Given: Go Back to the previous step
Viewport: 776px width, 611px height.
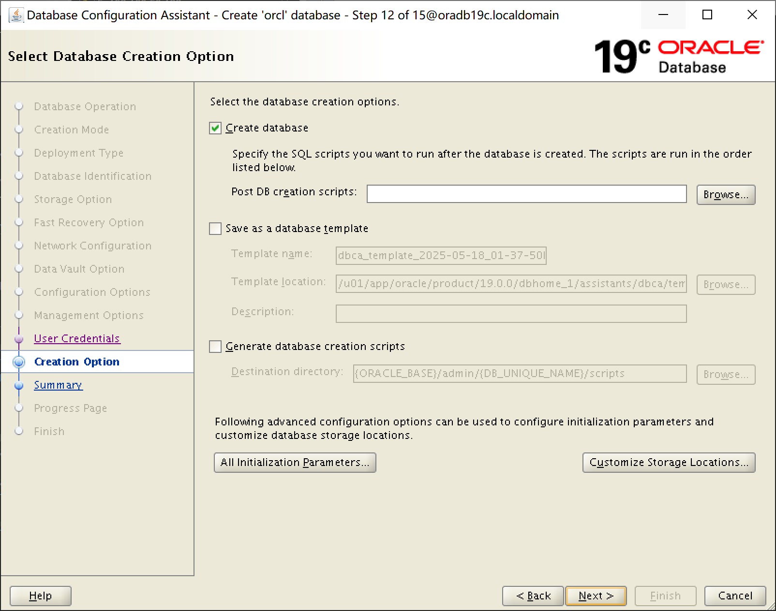Looking at the screenshot, I should pyautogui.click(x=533, y=596).
